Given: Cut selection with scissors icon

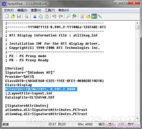Looking at the screenshot, I should (35, 16).
